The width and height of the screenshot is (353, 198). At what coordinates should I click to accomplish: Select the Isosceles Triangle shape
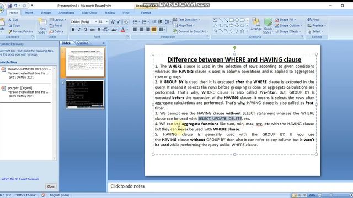[x=216, y=26]
